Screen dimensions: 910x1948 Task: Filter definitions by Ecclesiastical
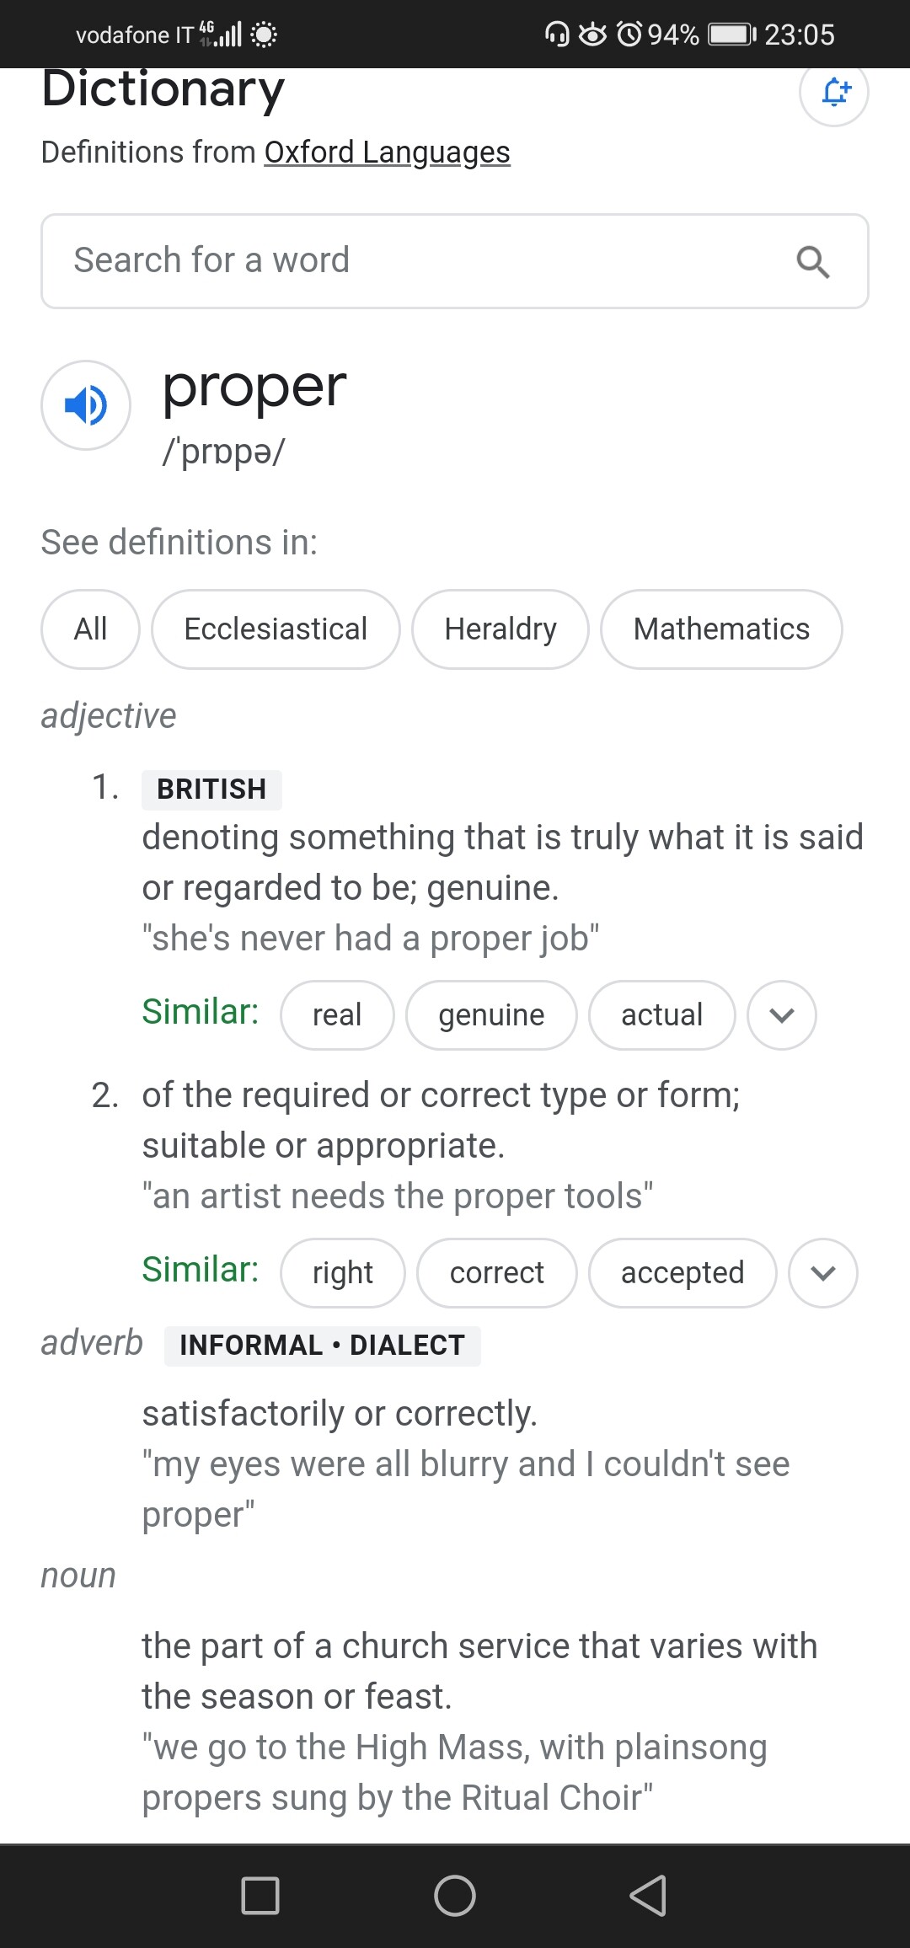click(276, 629)
